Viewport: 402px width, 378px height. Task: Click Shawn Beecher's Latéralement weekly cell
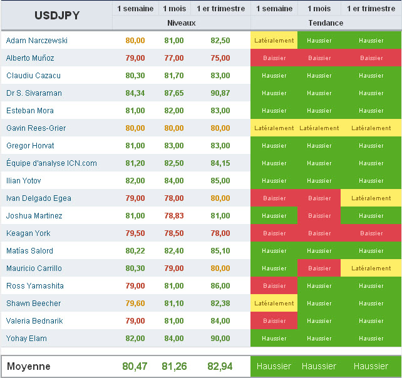pos(274,303)
